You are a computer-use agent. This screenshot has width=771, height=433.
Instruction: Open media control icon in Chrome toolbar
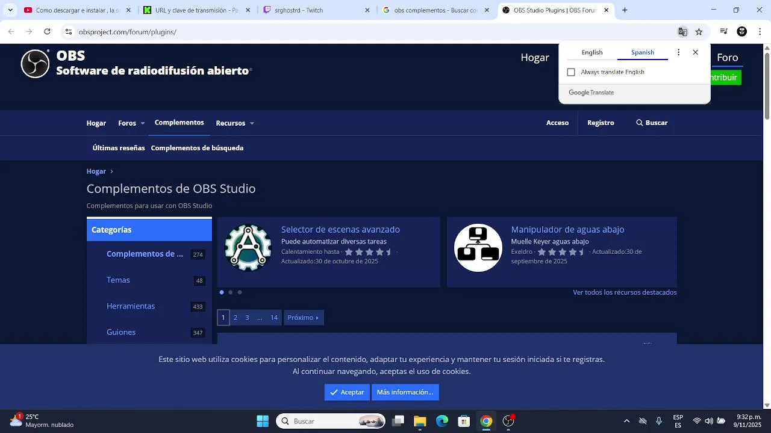coord(724,32)
